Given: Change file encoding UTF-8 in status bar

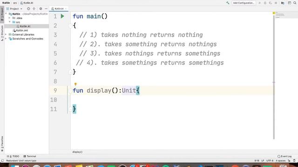Looking at the screenshot, I should [270, 161].
